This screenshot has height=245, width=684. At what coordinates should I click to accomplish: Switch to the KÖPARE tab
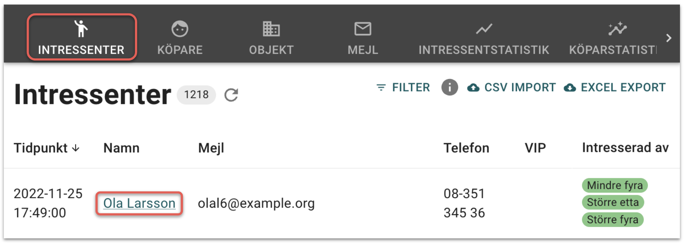[180, 50]
